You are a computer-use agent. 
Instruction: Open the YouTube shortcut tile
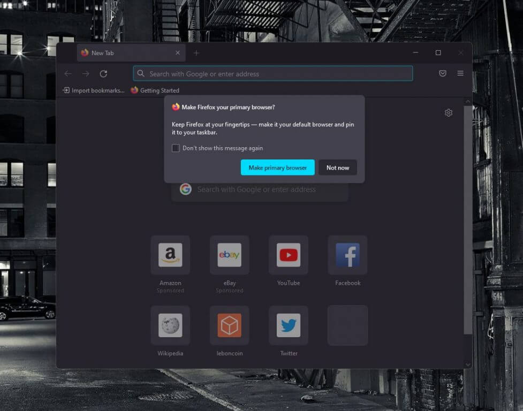pos(289,255)
